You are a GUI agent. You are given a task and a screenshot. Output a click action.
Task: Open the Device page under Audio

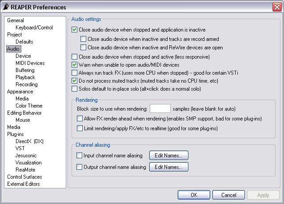pyautogui.click(x=23, y=56)
